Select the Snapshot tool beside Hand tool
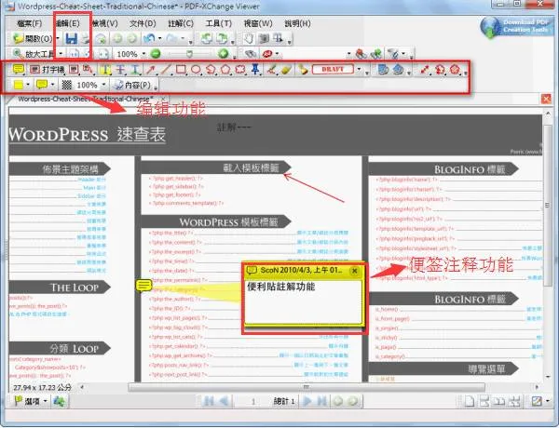This screenshot has width=559, height=428. pos(263,38)
